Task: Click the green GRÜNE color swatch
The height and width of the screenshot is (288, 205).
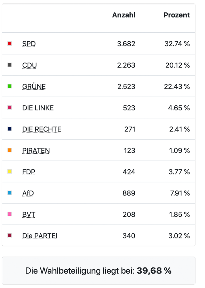Action: (10, 86)
